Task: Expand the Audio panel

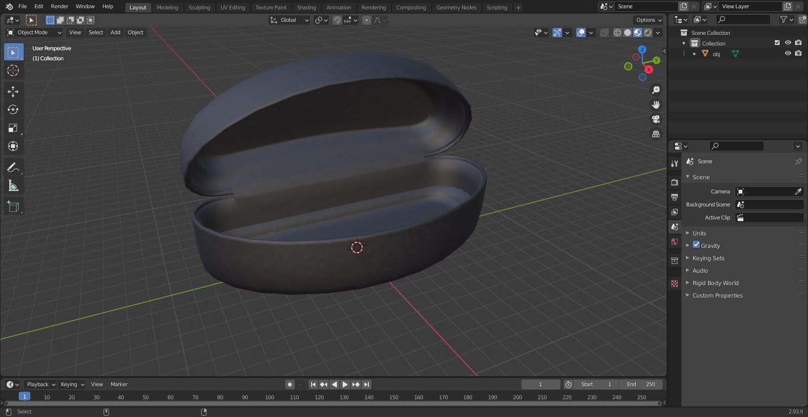Action: (x=700, y=270)
